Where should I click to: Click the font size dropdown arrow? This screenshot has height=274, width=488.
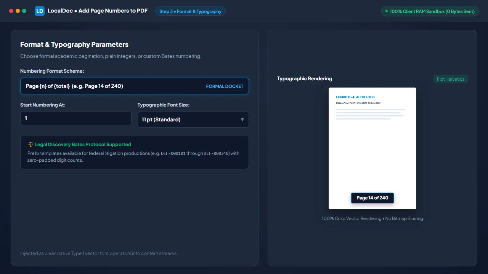(242, 119)
